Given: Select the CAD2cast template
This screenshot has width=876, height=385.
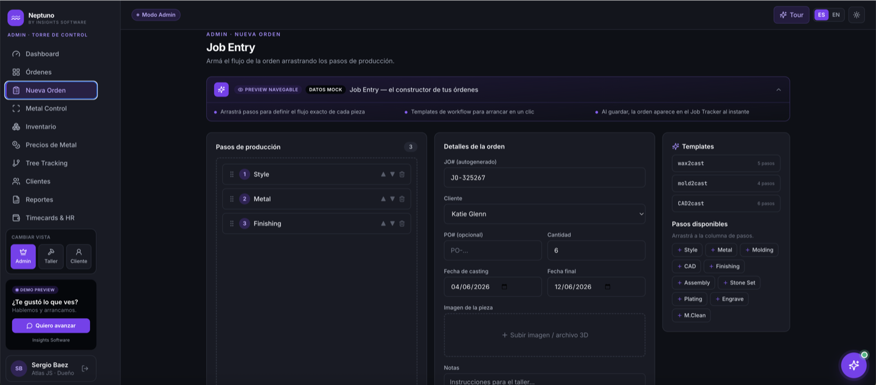Looking at the screenshot, I should 726,203.
